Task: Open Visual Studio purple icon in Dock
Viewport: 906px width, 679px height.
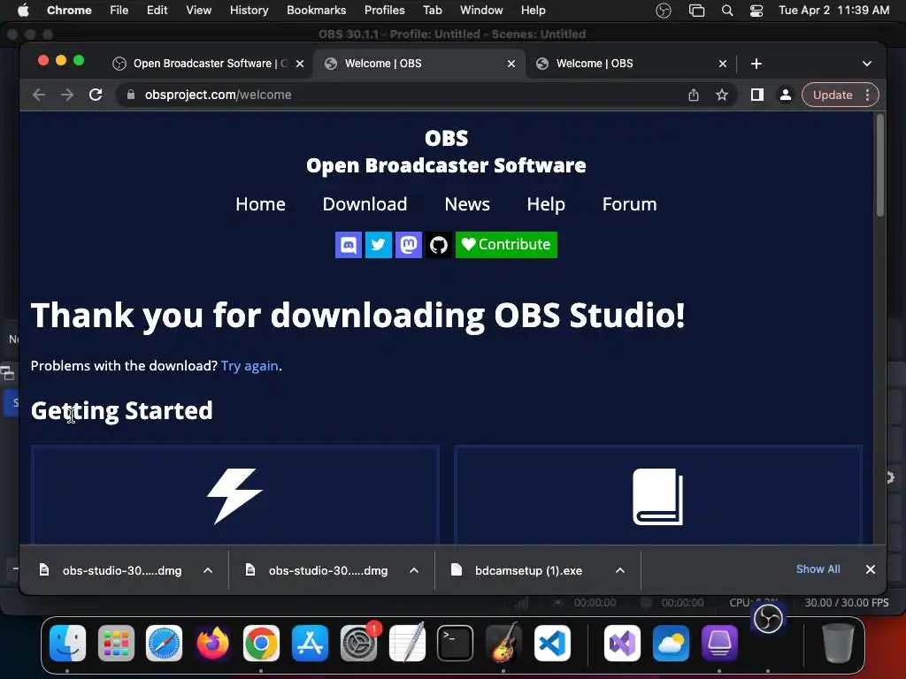Action: 622,644
